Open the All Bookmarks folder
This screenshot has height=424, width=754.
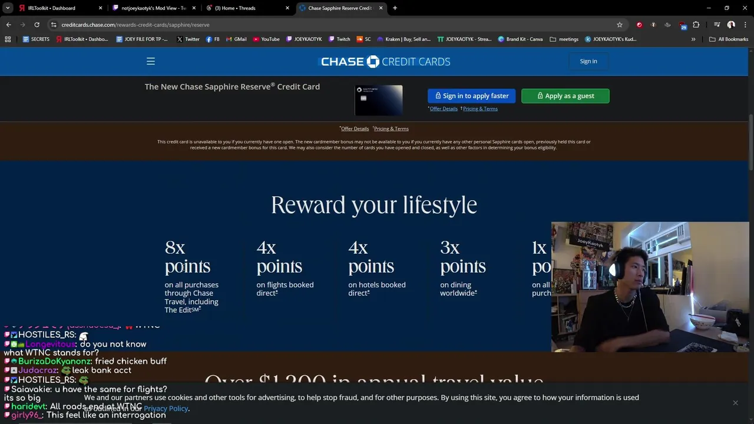(x=729, y=39)
